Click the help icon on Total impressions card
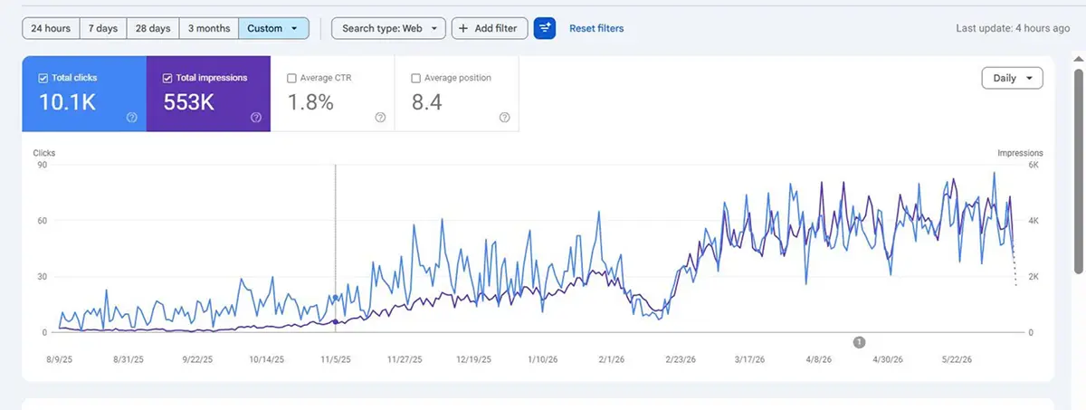 point(256,117)
